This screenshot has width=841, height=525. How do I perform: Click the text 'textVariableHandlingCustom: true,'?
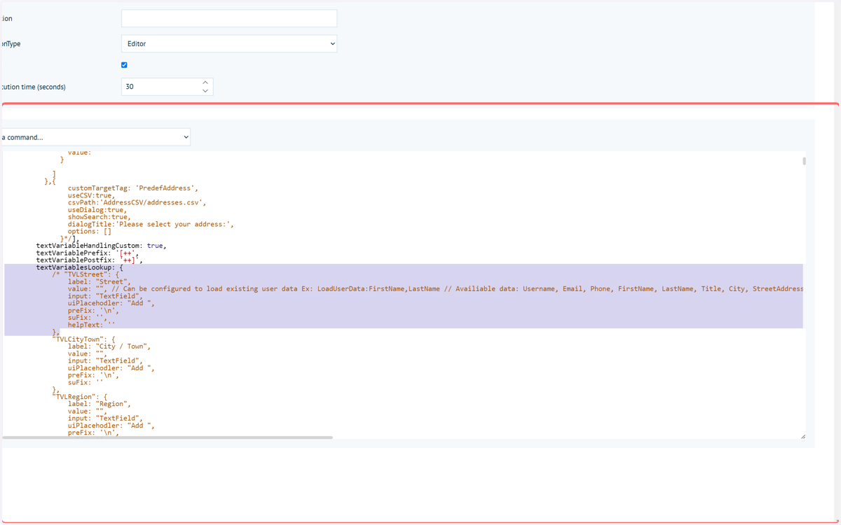(x=102, y=246)
